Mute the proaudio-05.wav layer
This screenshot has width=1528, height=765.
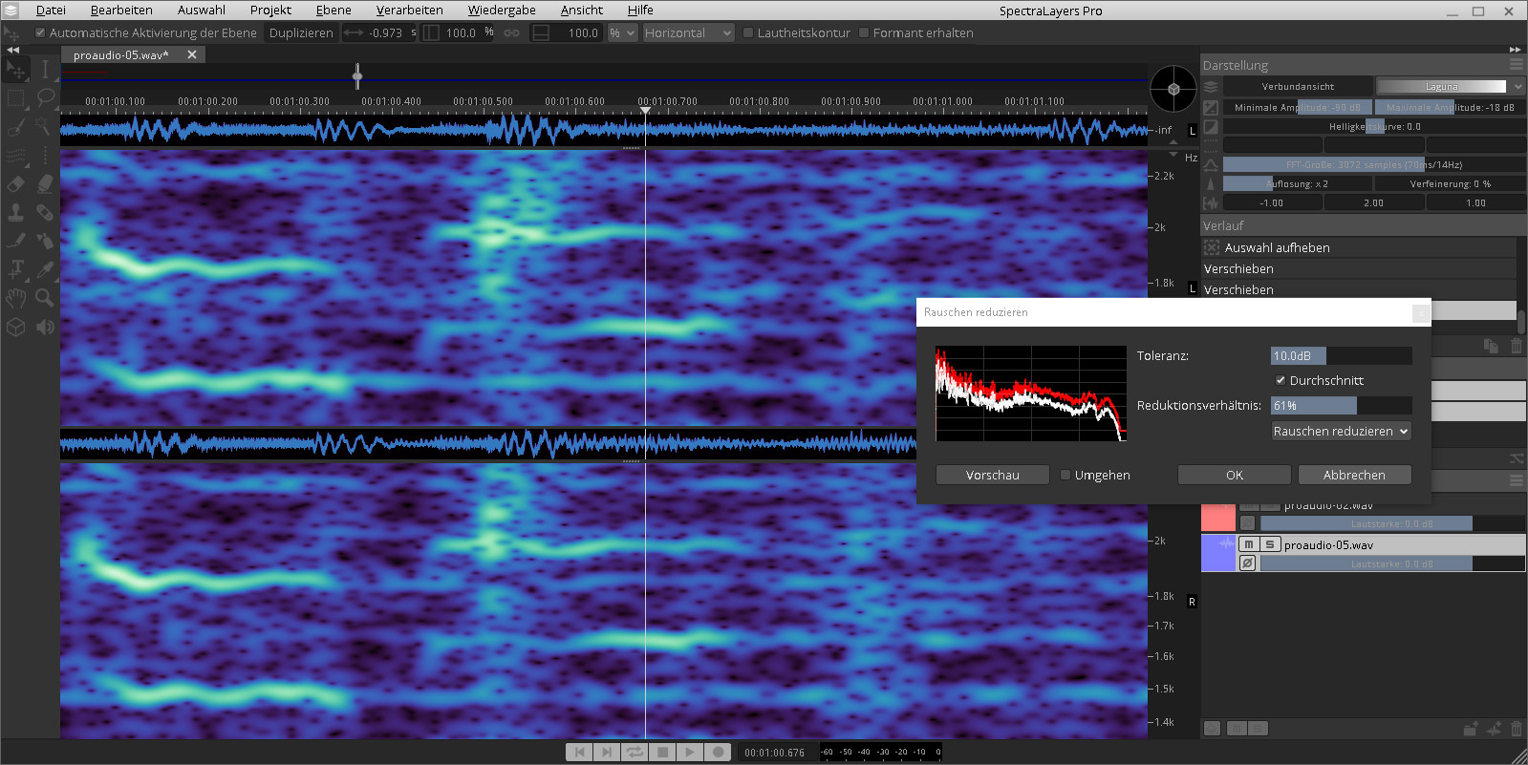(x=1248, y=544)
